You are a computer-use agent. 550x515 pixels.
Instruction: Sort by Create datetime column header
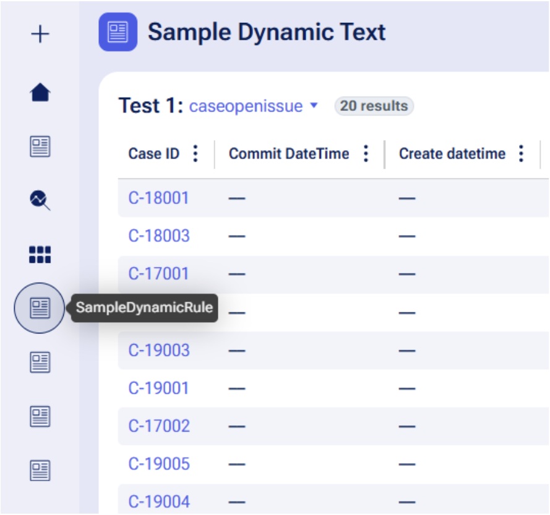coord(452,154)
